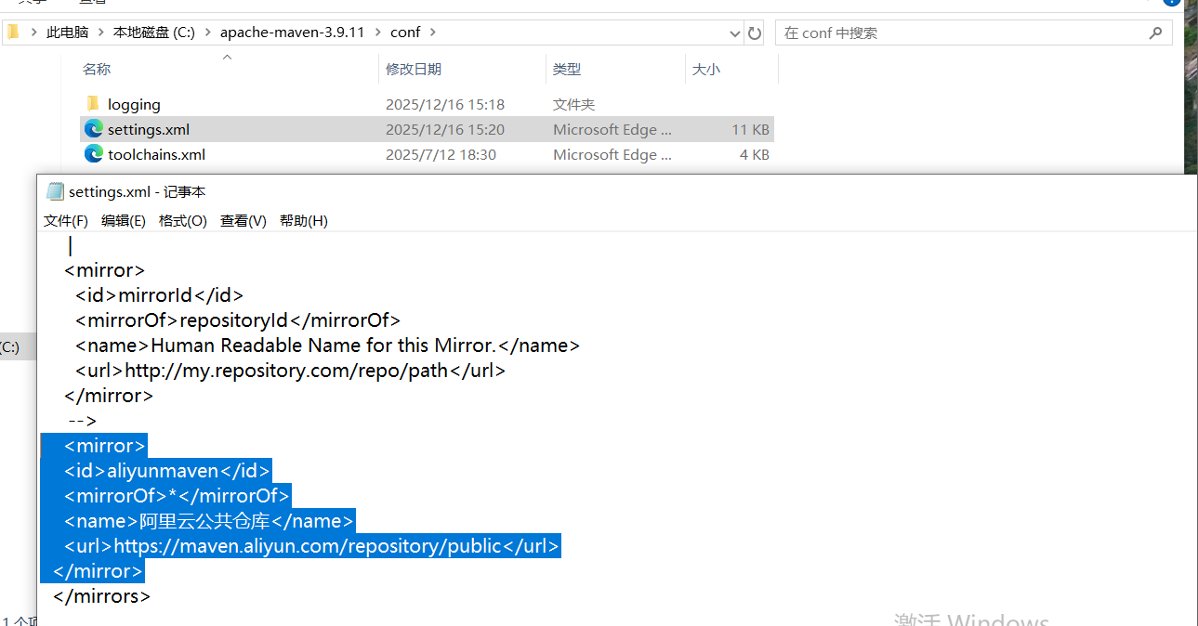Click the line <mirrorOf>repositoryId</mirrorOf>
This screenshot has width=1198, height=626.
(x=238, y=320)
